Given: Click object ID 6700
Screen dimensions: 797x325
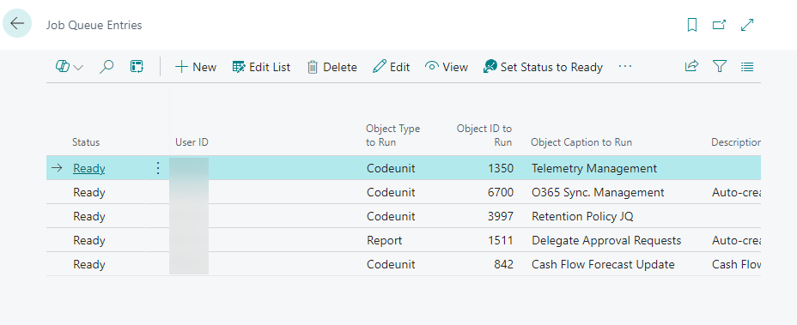Looking at the screenshot, I should pos(500,192).
